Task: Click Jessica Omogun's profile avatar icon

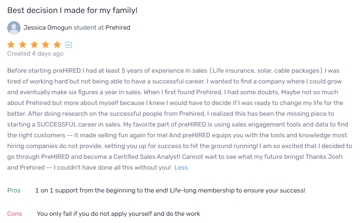Action: pyautogui.click(x=14, y=28)
